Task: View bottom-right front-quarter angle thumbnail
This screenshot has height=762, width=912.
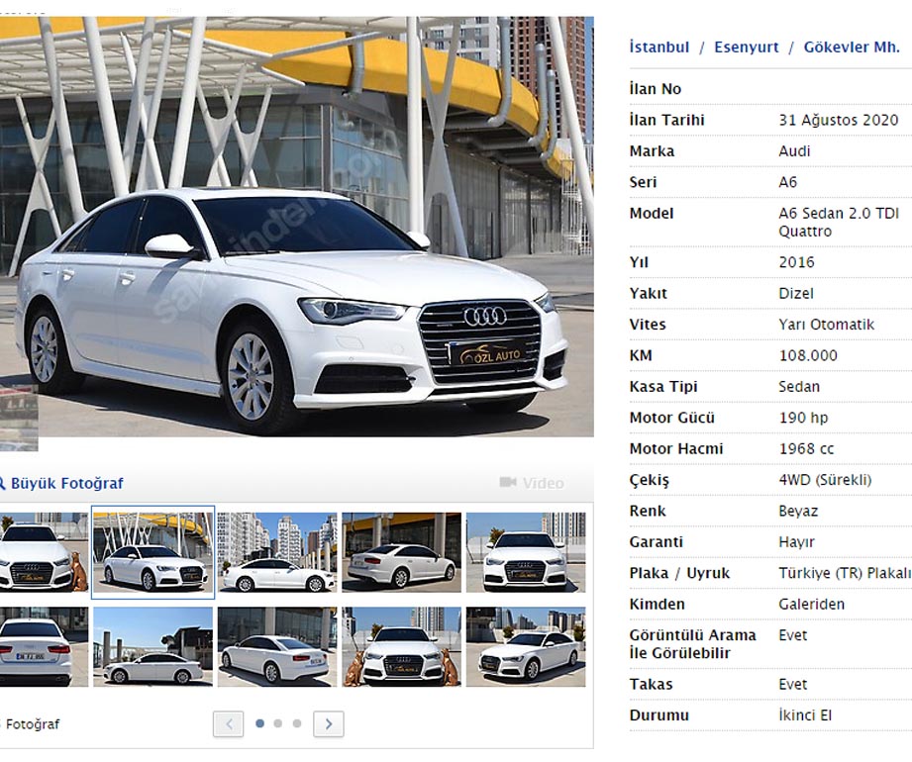Action: [x=525, y=646]
